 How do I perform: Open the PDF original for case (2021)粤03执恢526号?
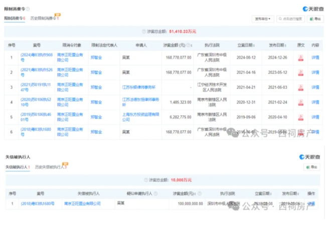[300, 72]
